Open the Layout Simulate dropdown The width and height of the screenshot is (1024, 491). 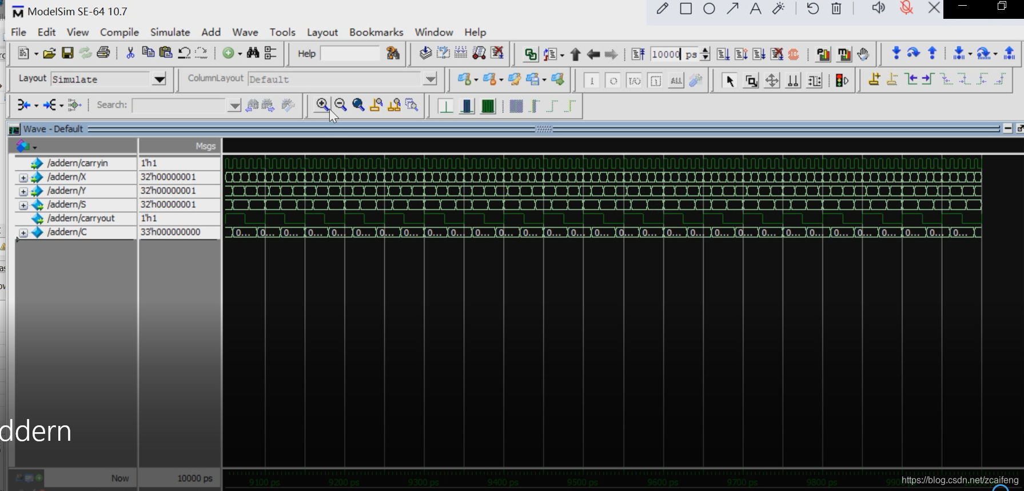pos(160,79)
